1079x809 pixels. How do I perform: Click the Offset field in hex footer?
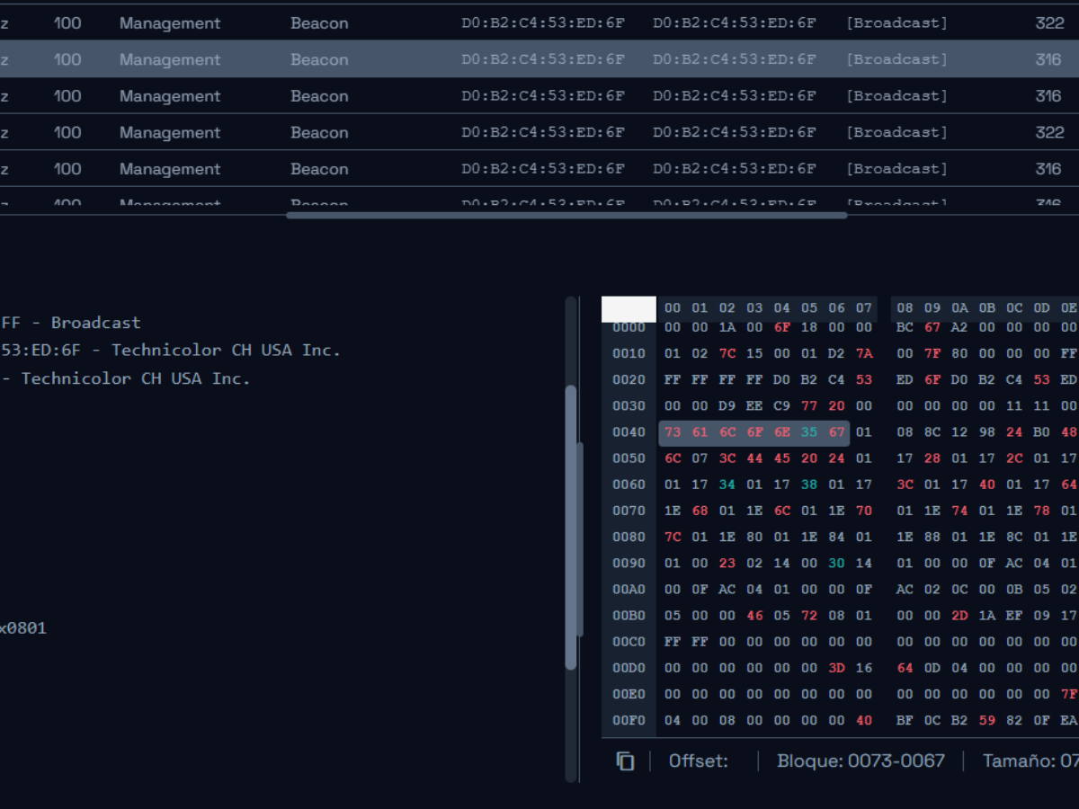click(x=699, y=761)
